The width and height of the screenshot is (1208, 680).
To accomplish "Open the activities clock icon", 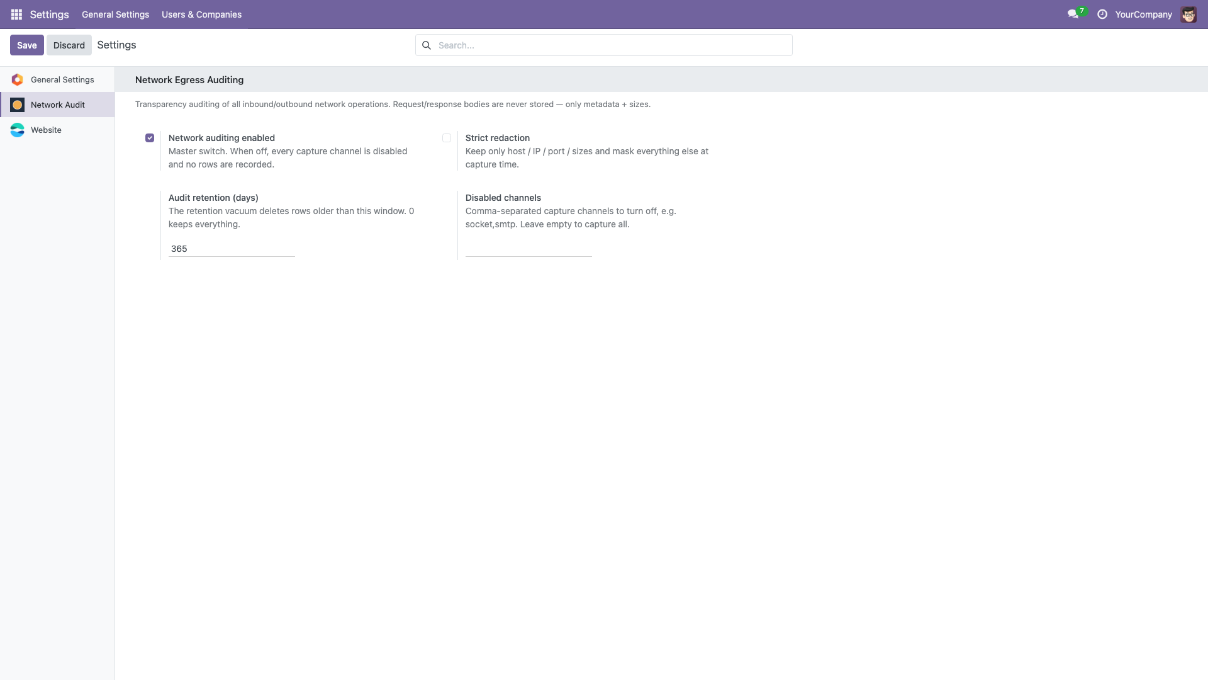I will (x=1102, y=14).
